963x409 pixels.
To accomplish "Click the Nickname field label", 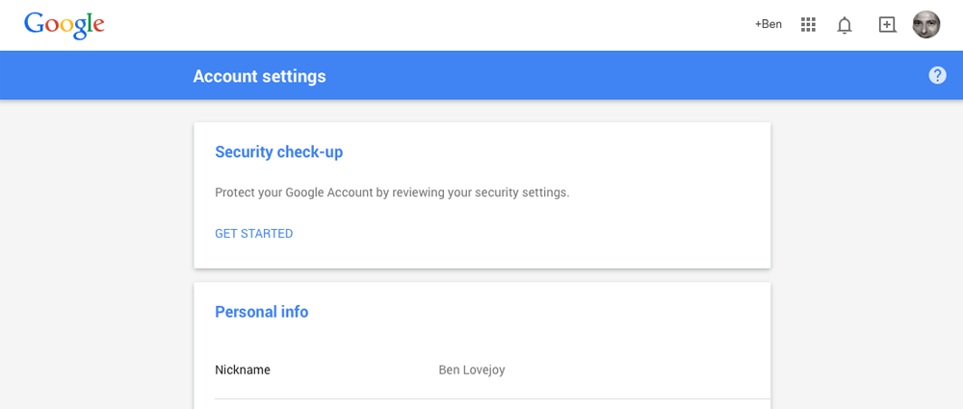I will pos(243,370).
